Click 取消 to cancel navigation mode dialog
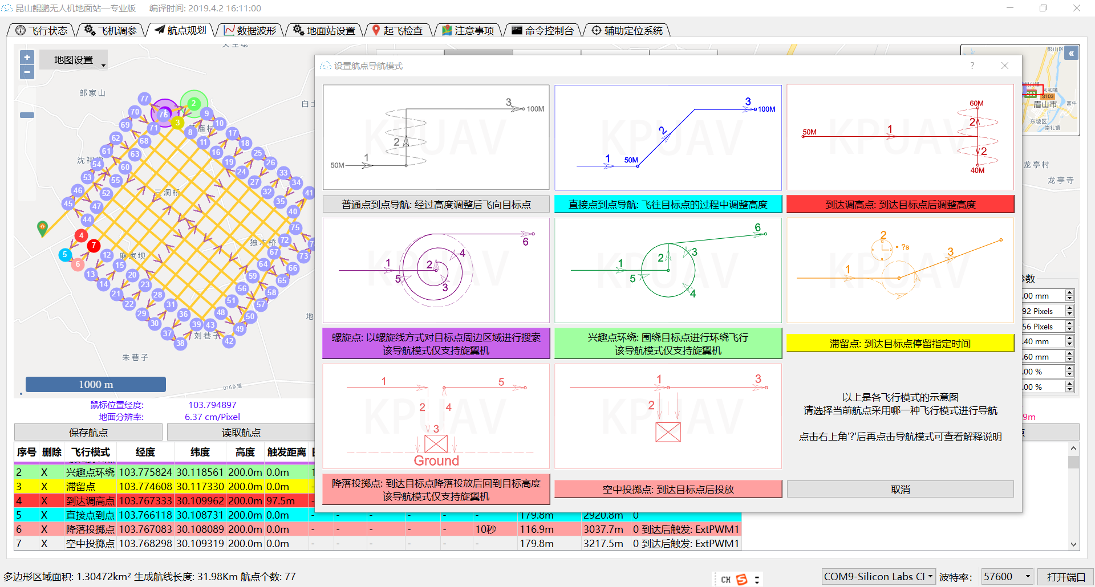The width and height of the screenshot is (1095, 587). coord(900,490)
